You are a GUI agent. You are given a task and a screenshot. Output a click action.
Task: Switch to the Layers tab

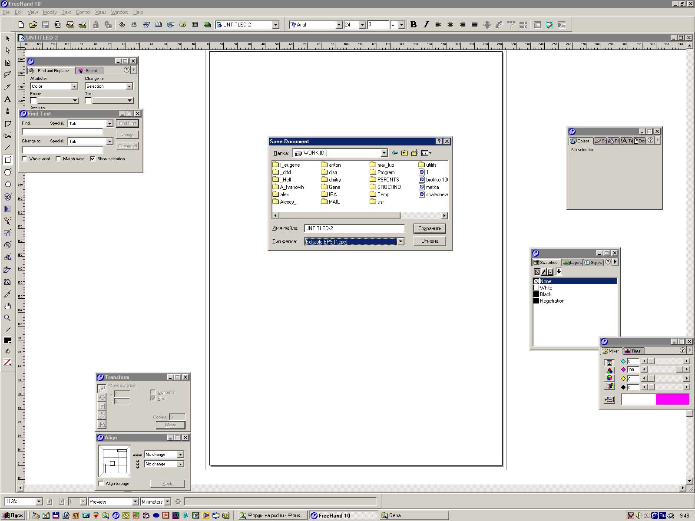click(x=573, y=262)
